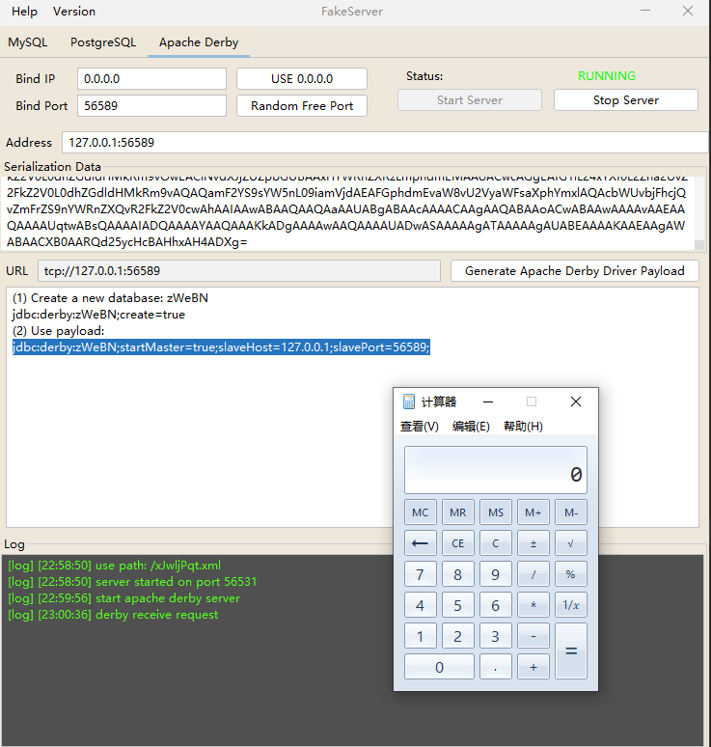The image size is (711, 747).
Task: Click log line 'use path: /xJwljPqt.xml'
Action: (x=114, y=566)
